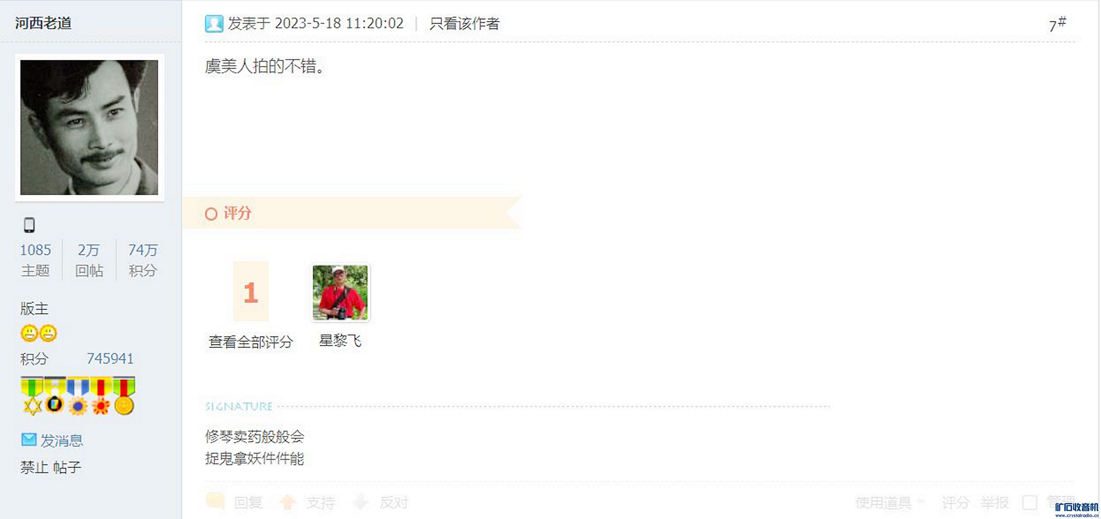Click the envelope icon beside 发消息

[29, 439]
